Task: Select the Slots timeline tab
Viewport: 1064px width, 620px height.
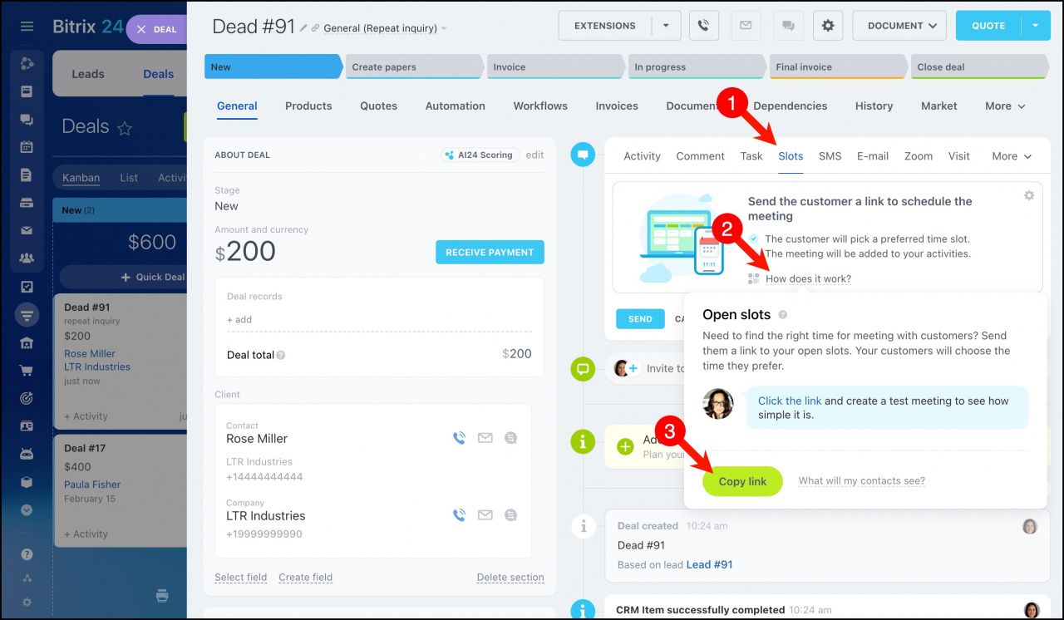Action: (x=791, y=156)
